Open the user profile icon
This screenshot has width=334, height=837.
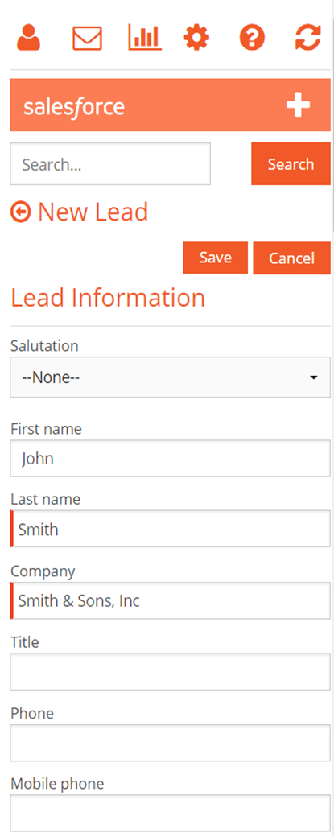click(28, 38)
